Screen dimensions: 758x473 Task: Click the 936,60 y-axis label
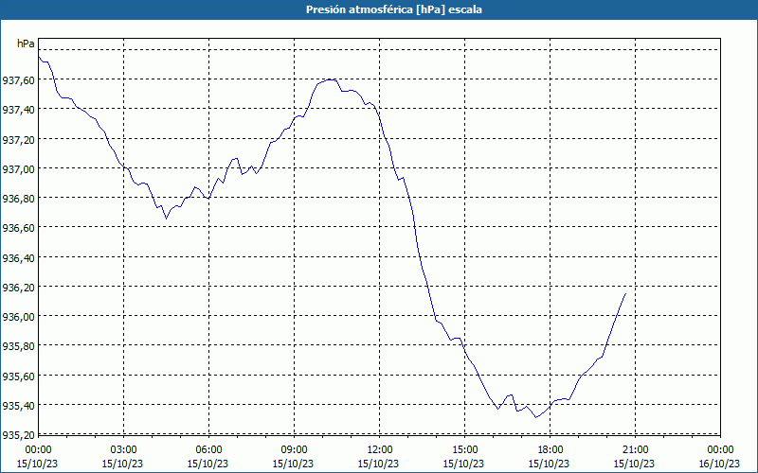click(19, 228)
